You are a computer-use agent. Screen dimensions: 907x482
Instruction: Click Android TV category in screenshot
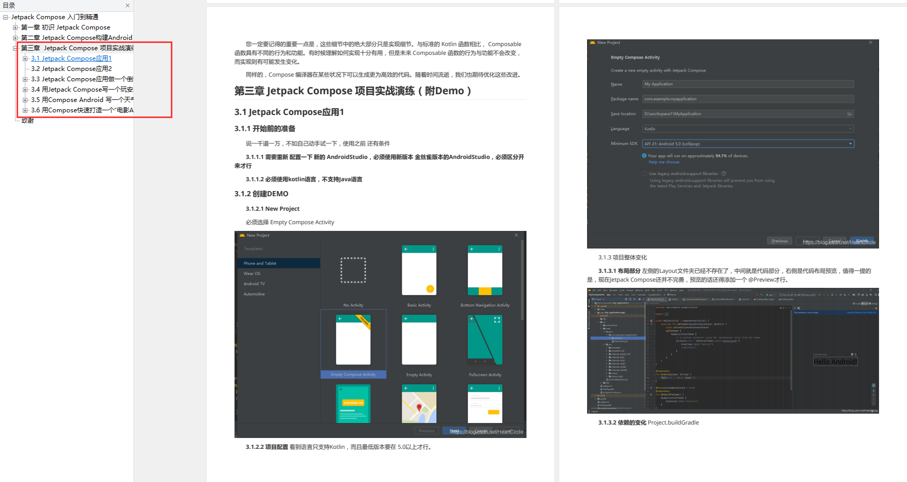254,284
